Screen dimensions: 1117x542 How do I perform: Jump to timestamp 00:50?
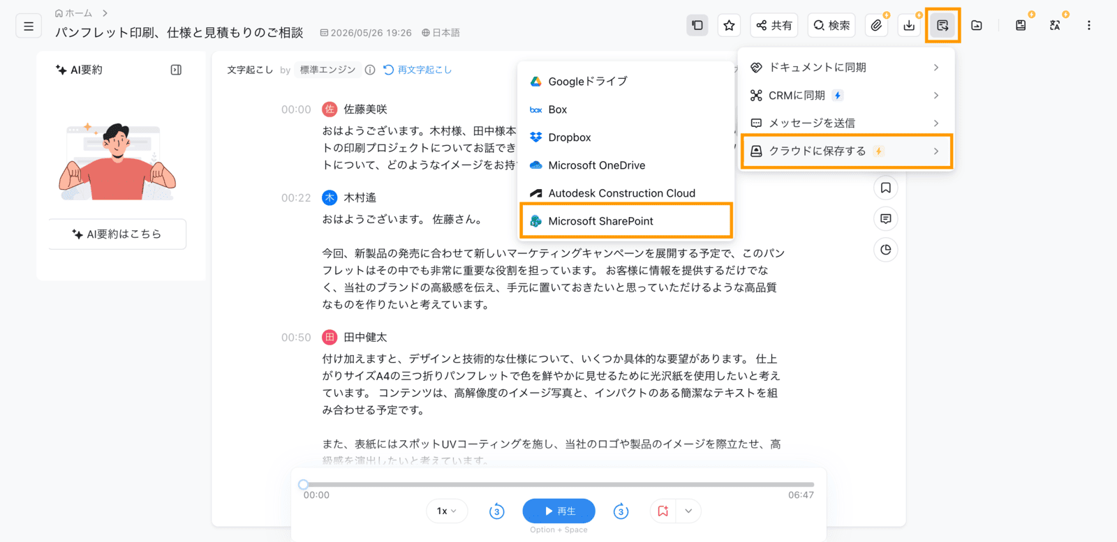[x=296, y=337]
